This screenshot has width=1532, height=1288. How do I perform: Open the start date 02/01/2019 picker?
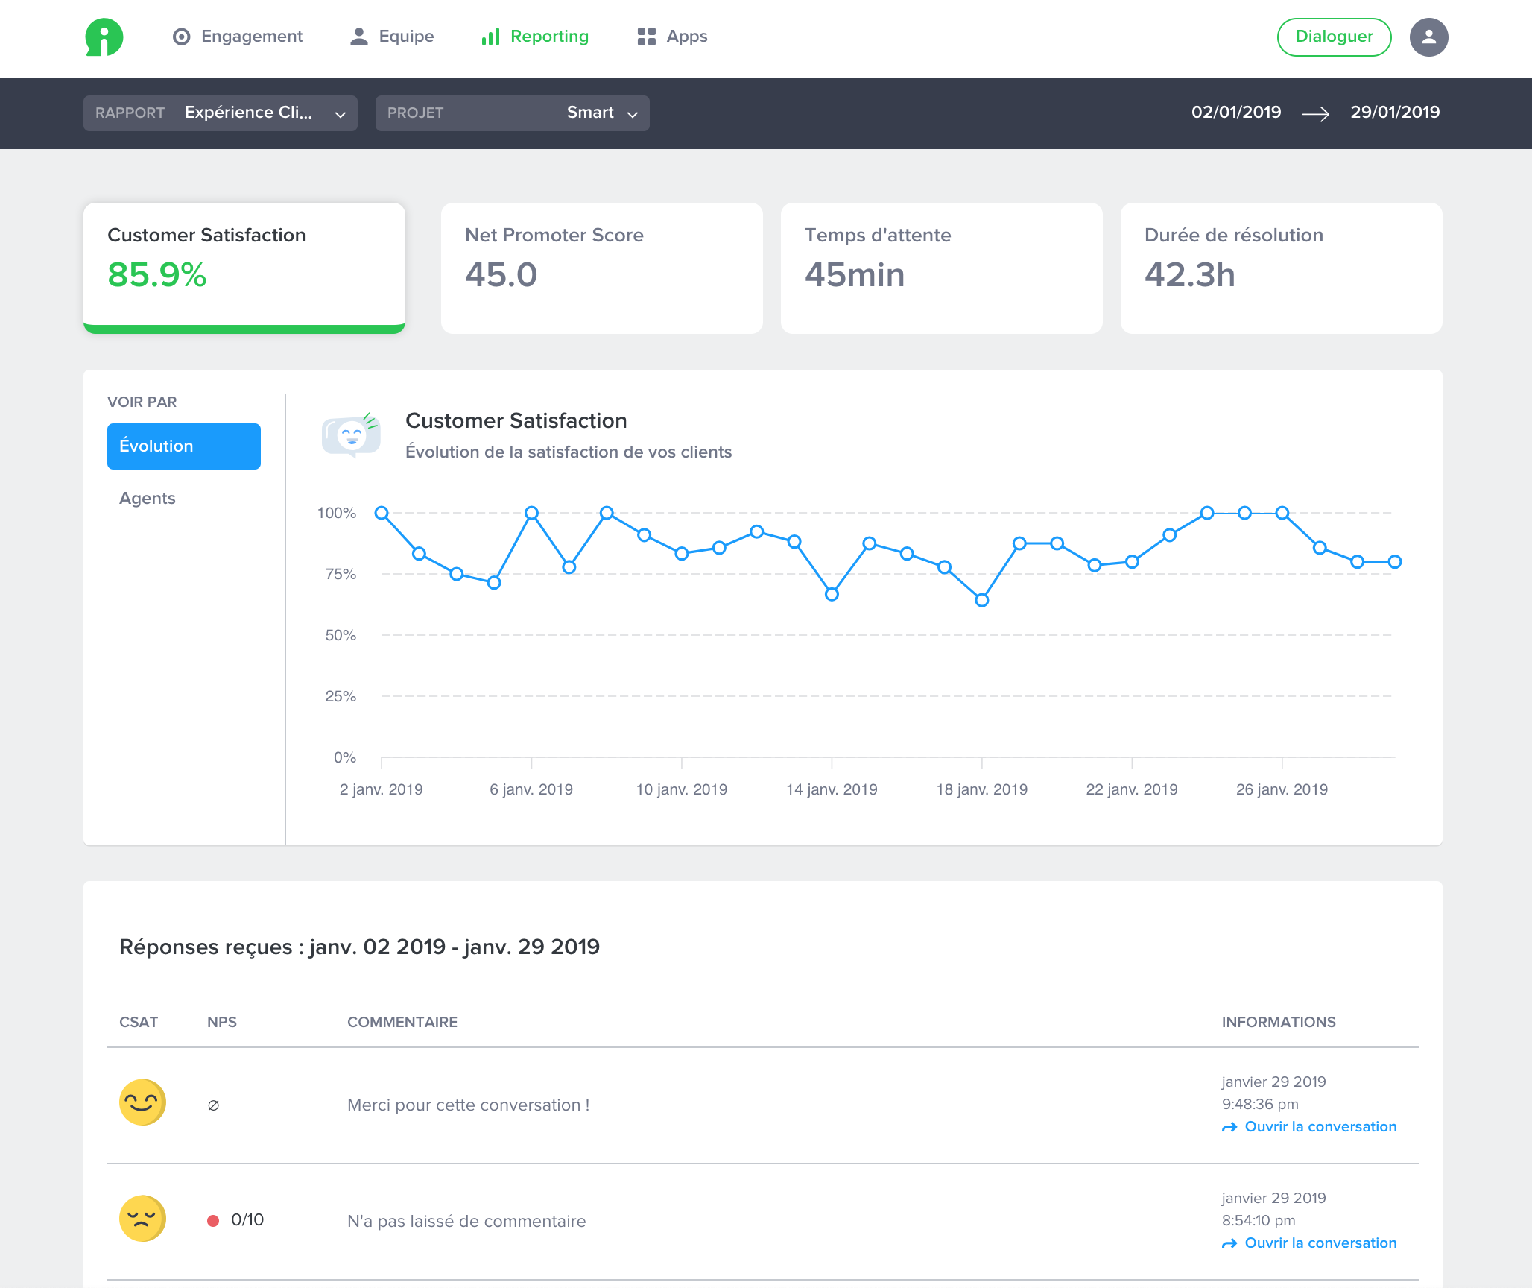pos(1235,113)
